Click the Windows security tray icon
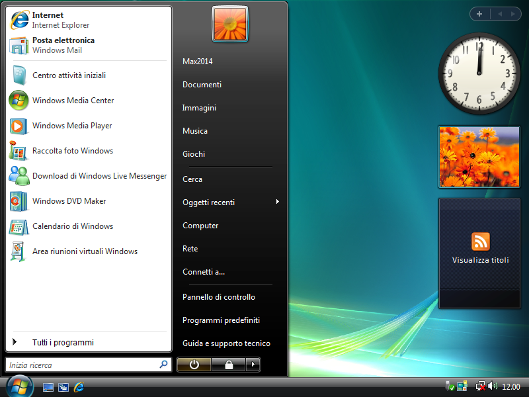This screenshot has height=397, width=529. pos(462,386)
